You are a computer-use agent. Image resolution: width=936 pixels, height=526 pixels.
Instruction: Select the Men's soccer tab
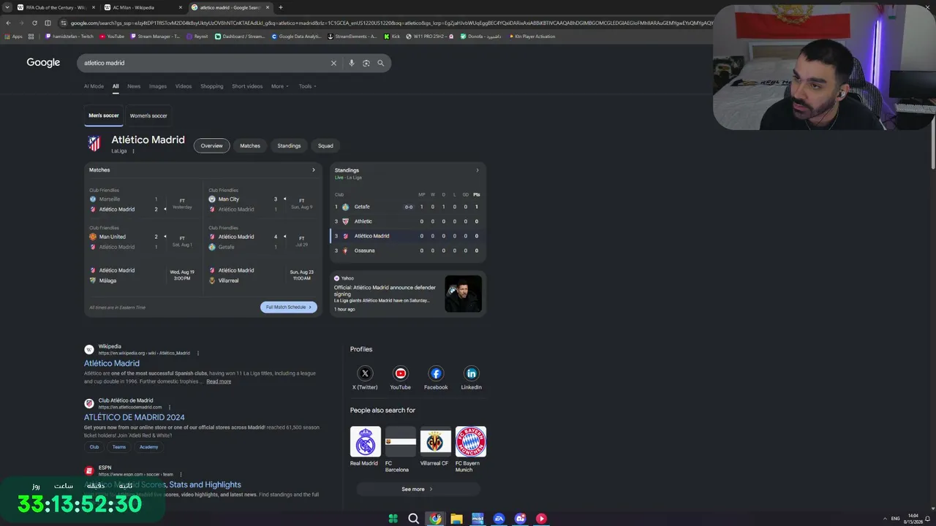click(x=104, y=115)
